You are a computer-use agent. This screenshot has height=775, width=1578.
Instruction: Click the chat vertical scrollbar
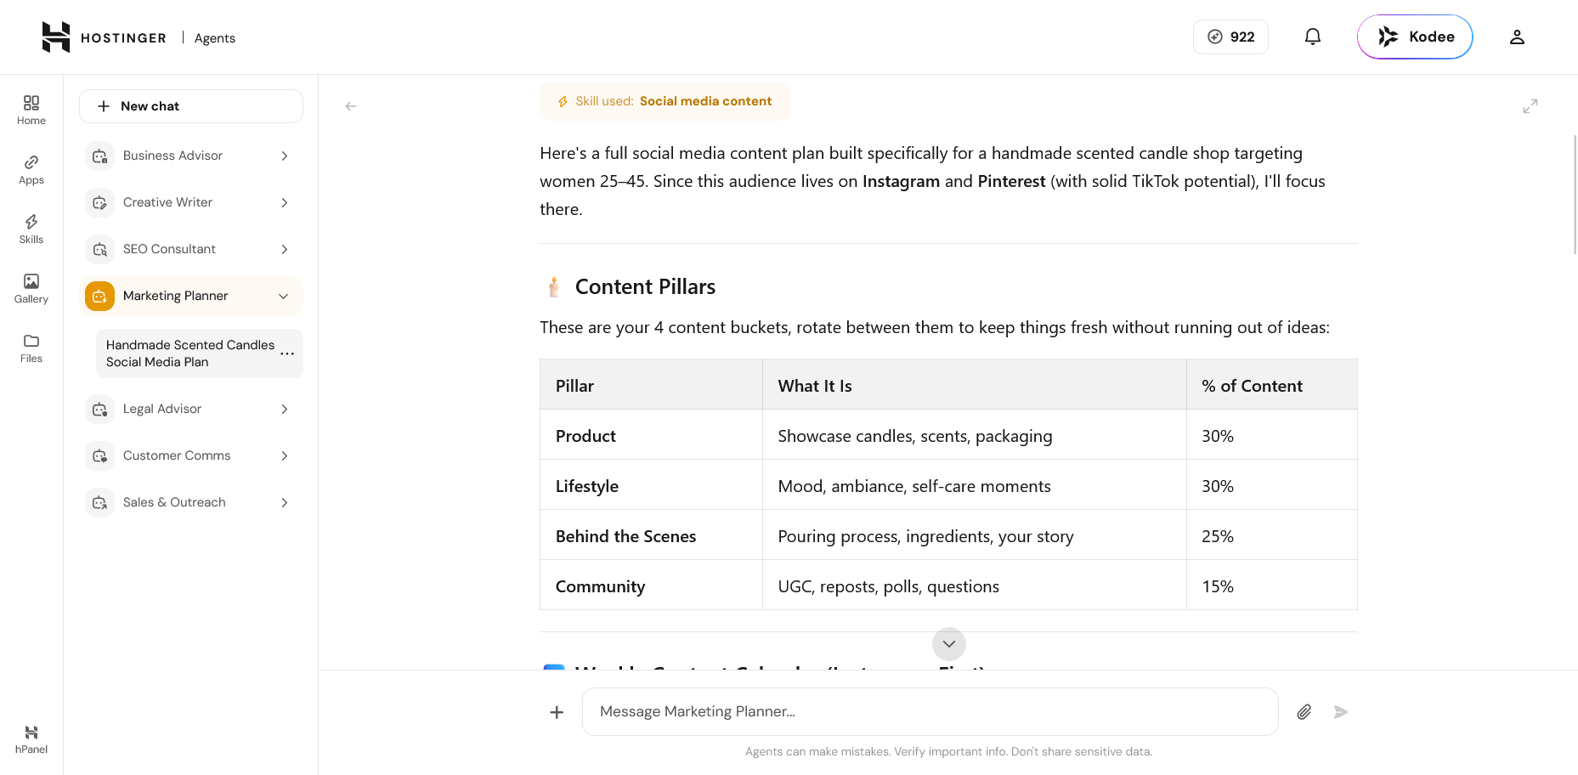(1575, 194)
